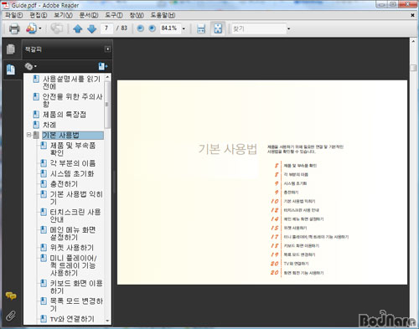419x329 pixels.
Task: Open bookmark TV와 연결하기
Action: click(72, 319)
